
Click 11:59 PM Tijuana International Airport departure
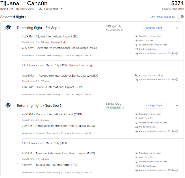[x=50, y=37]
